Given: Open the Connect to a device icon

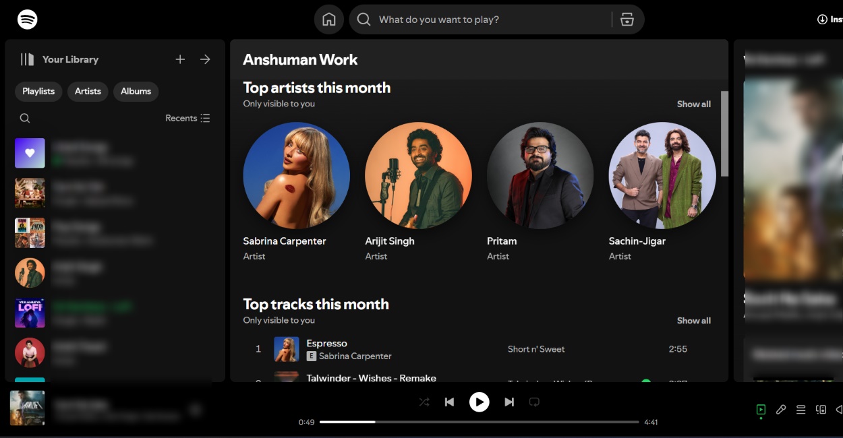Looking at the screenshot, I should 821,409.
